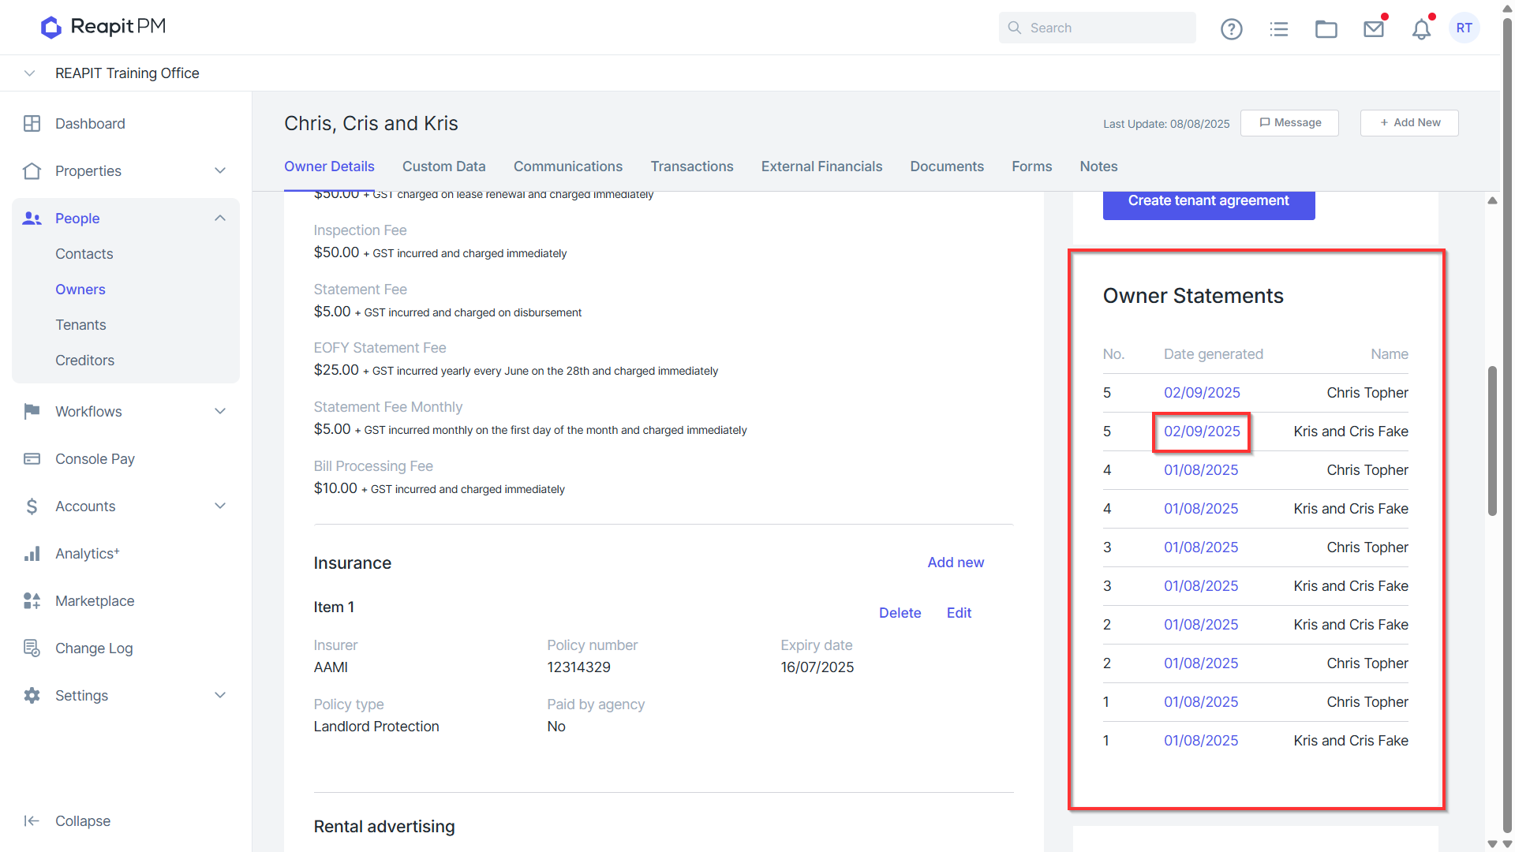Image resolution: width=1515 pixels, height=852 pixels.
Task: Click the Console Pay card icon
Action: point(32,459)
